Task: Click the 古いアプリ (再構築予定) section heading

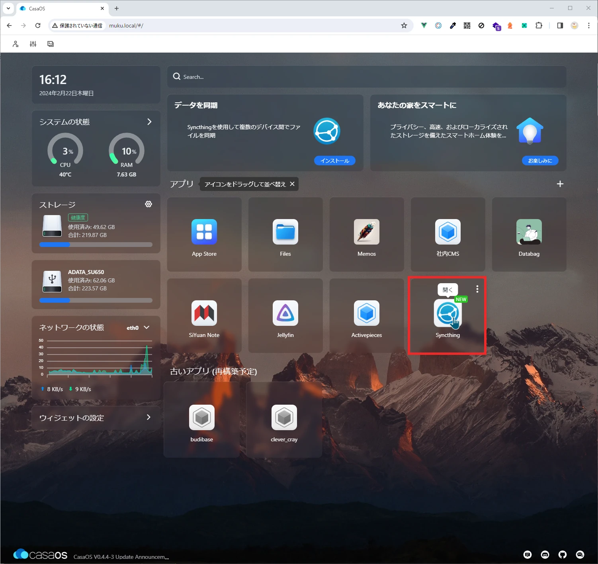Action: 213,371
